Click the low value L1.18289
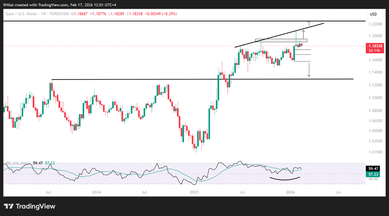 [116, 14]
